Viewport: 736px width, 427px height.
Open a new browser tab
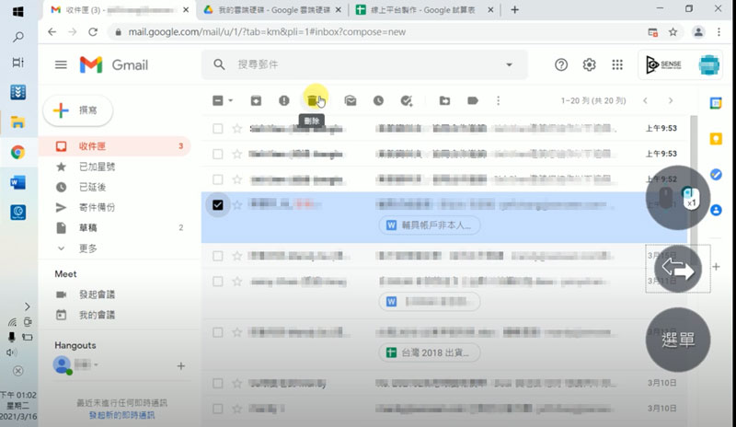point(514,10)
